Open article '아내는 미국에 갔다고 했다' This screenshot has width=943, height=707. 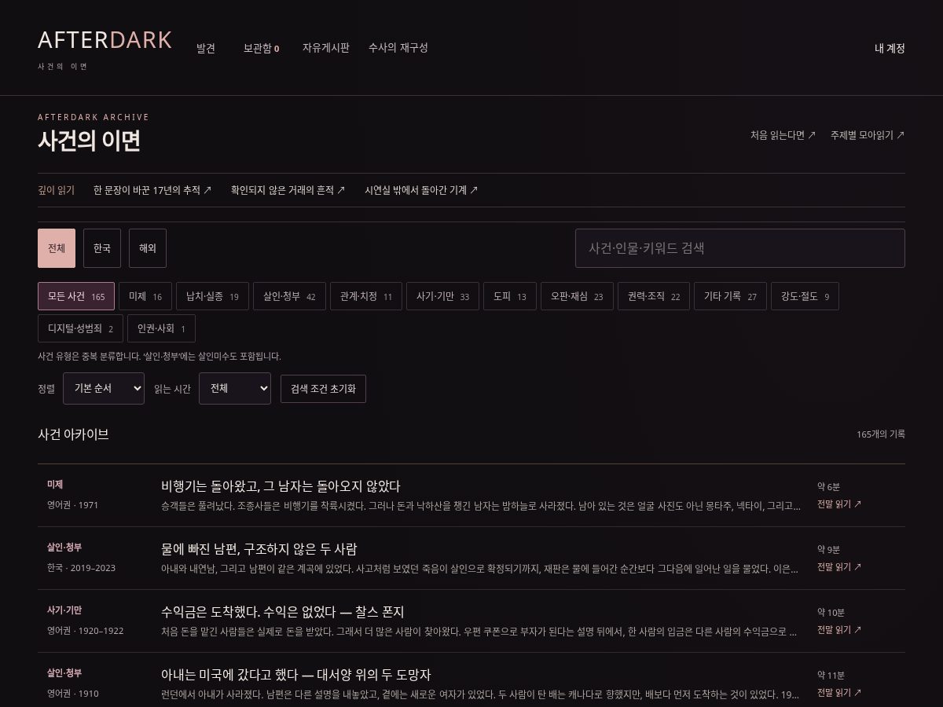coord(296,675)
